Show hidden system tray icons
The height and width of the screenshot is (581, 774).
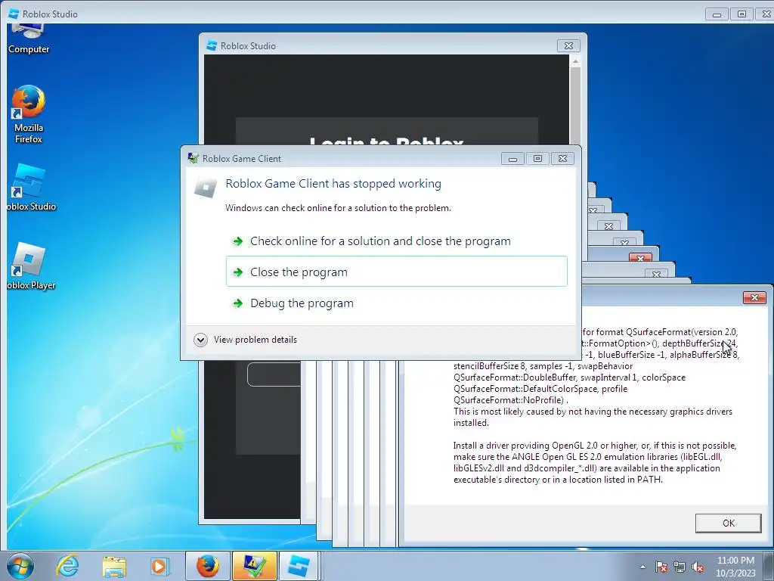[642, 567]
